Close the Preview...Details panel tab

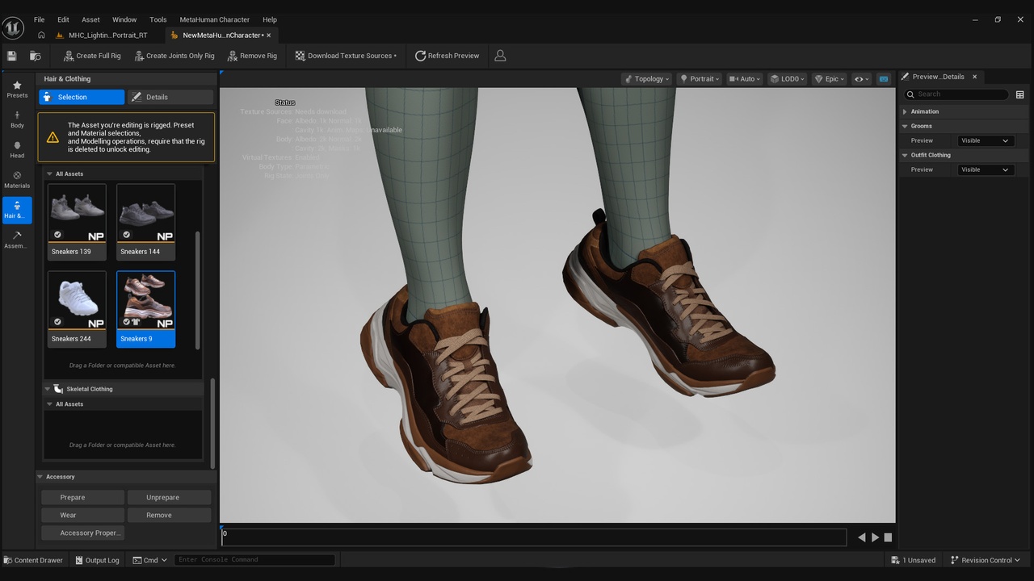(x=974, y=77)
